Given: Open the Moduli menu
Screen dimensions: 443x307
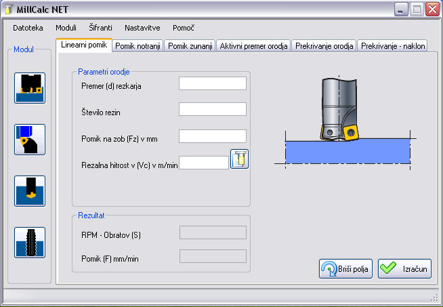Looking at the screenshot, I should [x=66, y=28].
